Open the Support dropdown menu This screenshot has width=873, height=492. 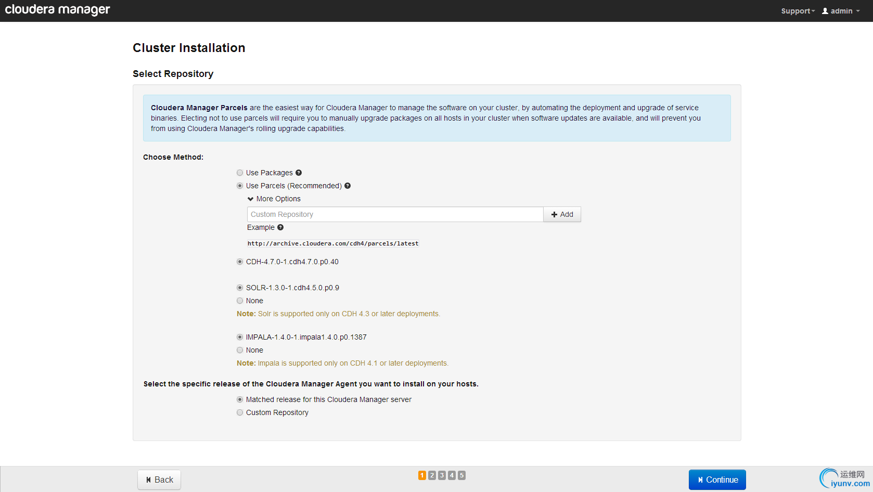click(798, 11)
